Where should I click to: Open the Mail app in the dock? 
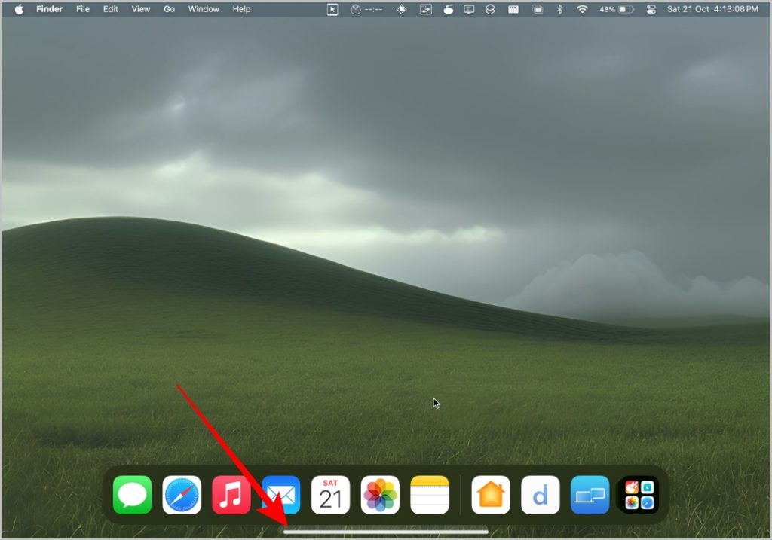[281, 495]
